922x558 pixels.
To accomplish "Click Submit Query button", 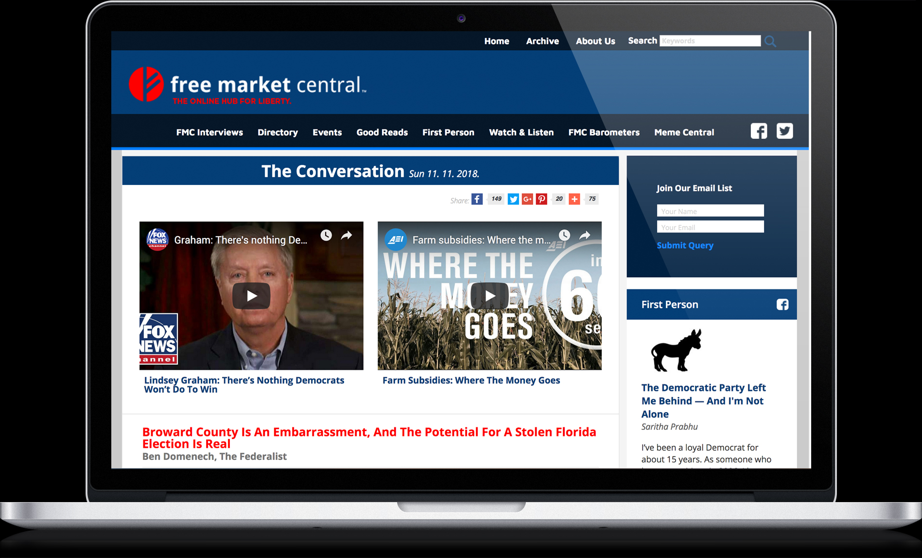I will click(685, 245).
